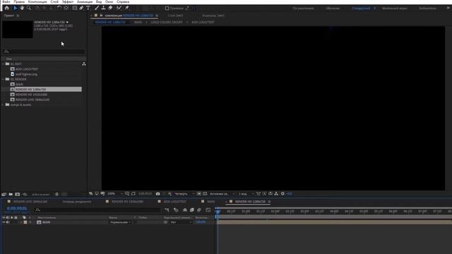Open the composition flowchart icon in viewer footer
The height and width of the screenshot is (254, 452).
(x=276, y=194)
